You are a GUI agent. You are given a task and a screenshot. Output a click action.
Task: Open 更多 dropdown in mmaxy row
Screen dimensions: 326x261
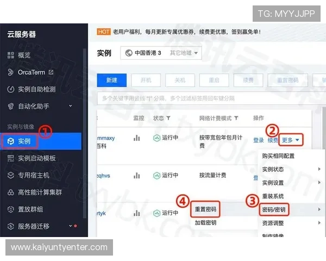pos(291,140)
